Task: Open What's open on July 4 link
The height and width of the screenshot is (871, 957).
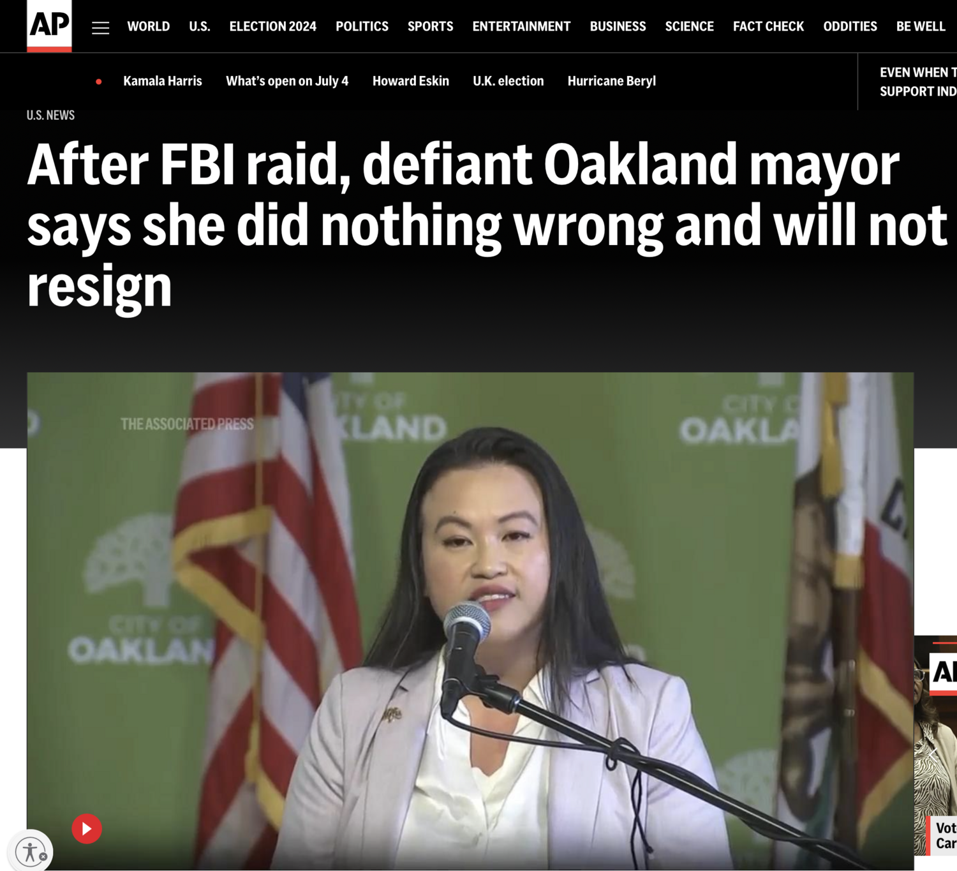Action: click(287, 81)
